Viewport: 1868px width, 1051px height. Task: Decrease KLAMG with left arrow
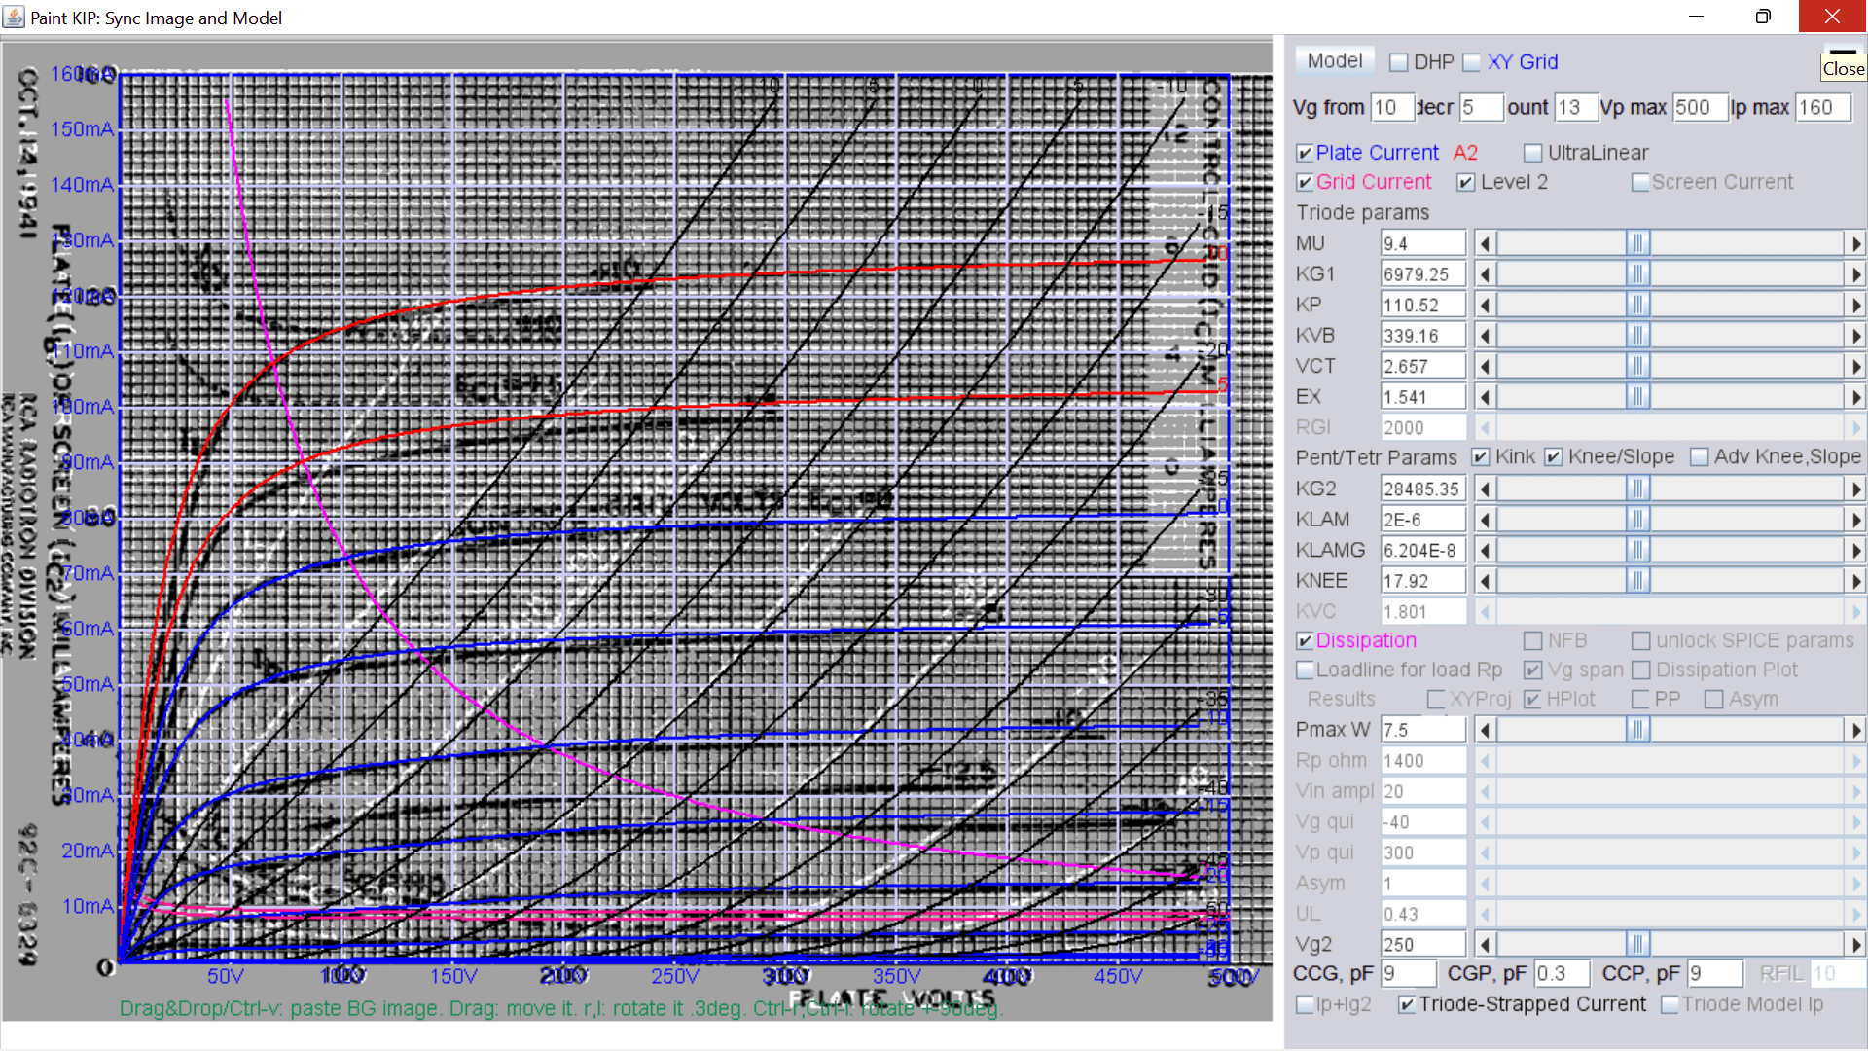(x=1485, y=551)
